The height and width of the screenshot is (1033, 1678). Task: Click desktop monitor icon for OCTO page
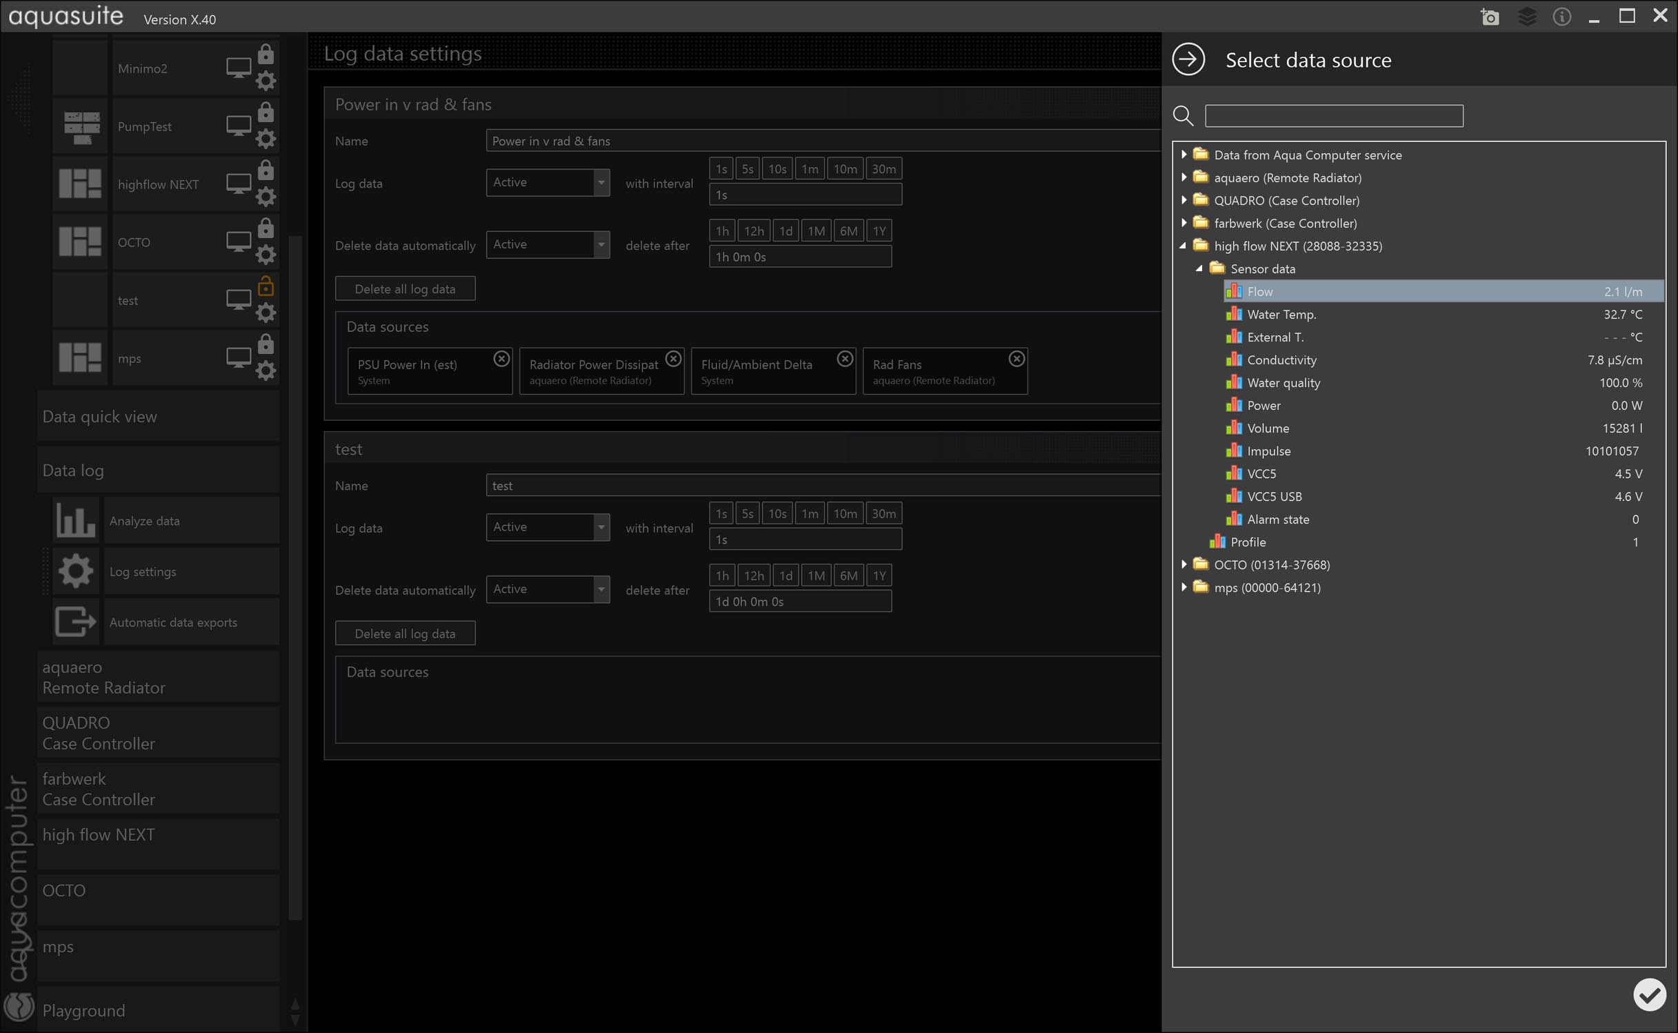239,242
